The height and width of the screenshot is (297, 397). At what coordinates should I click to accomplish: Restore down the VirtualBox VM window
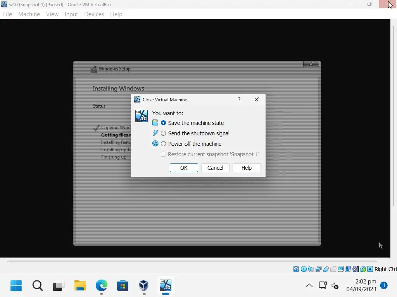coord(369,4)
